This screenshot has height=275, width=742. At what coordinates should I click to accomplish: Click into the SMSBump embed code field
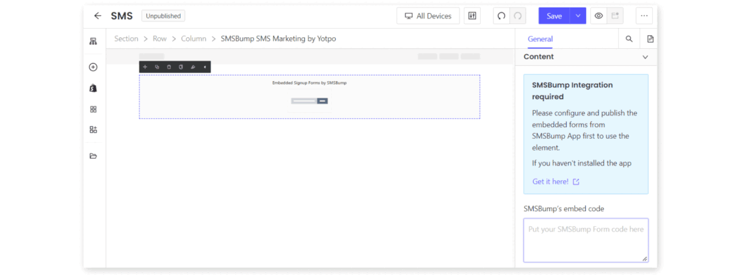point(586,241)
